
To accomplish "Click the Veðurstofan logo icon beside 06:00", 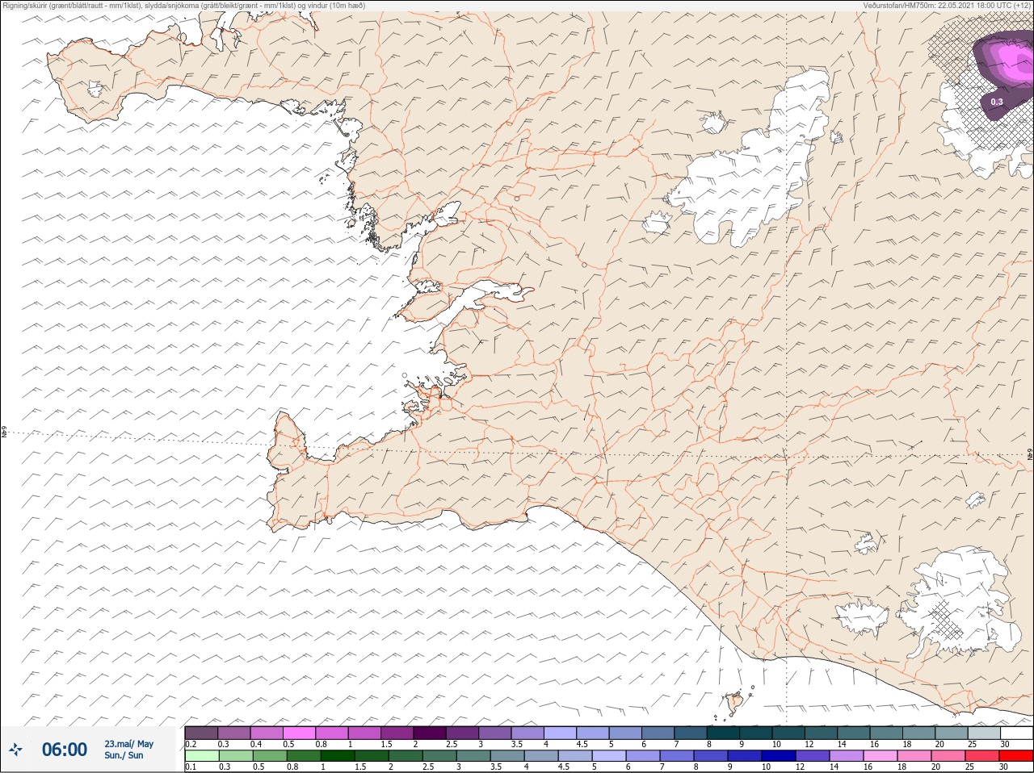I will (15, 750).
